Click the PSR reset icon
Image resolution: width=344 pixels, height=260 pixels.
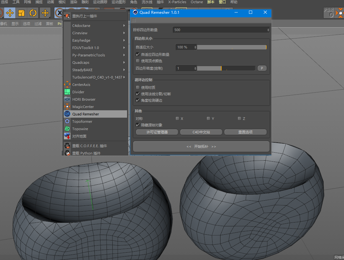(329, 13)
